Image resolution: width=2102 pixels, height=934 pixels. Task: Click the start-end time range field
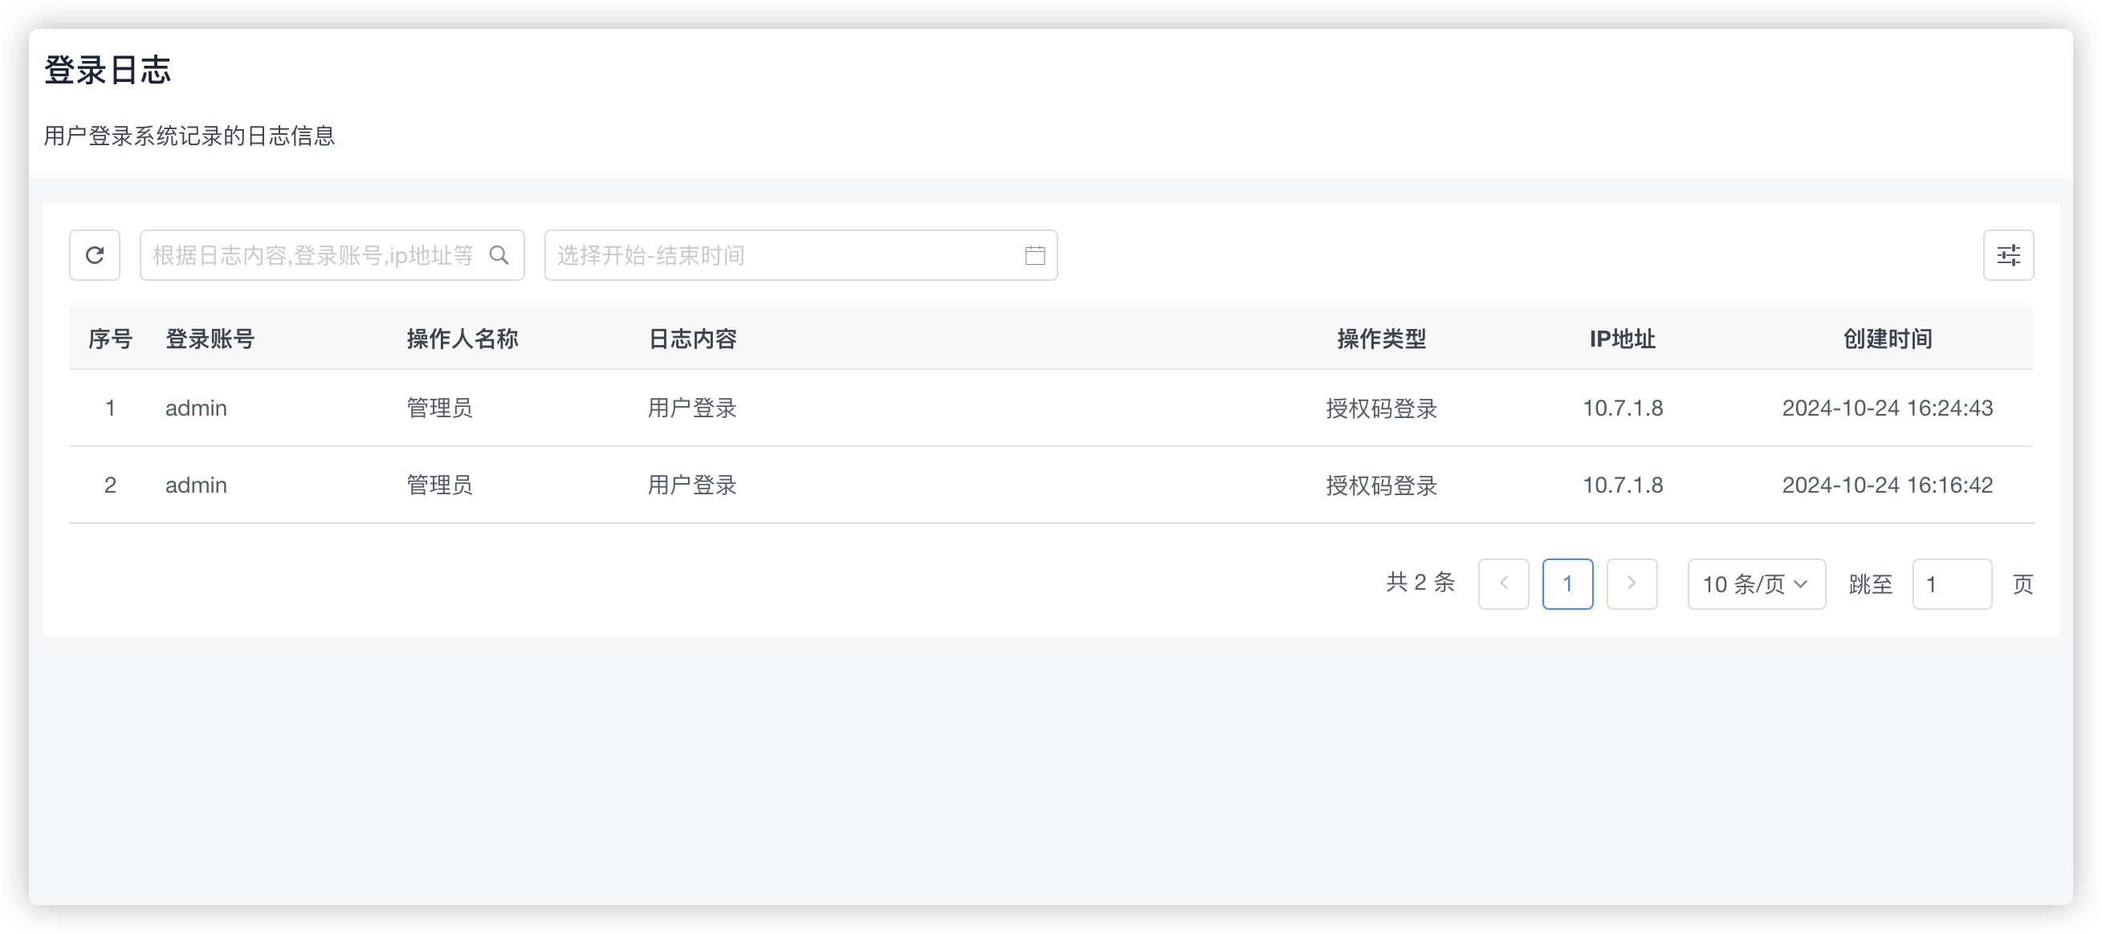coord(784,255)
